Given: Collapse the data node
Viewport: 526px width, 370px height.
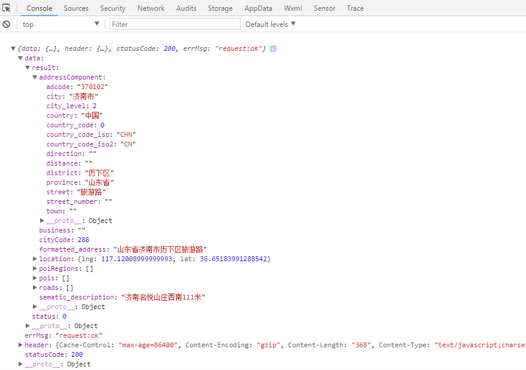Looking at the screenshot, I should tap(20, 58).
